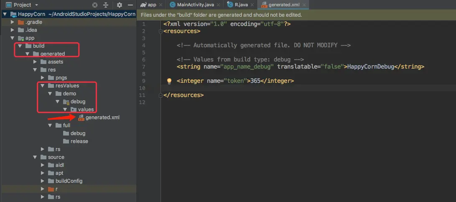The height and width of the screenshot is (202, 456).
Task: Close the R.java tab
Action: pyautogui.click(x=252, y=5)
